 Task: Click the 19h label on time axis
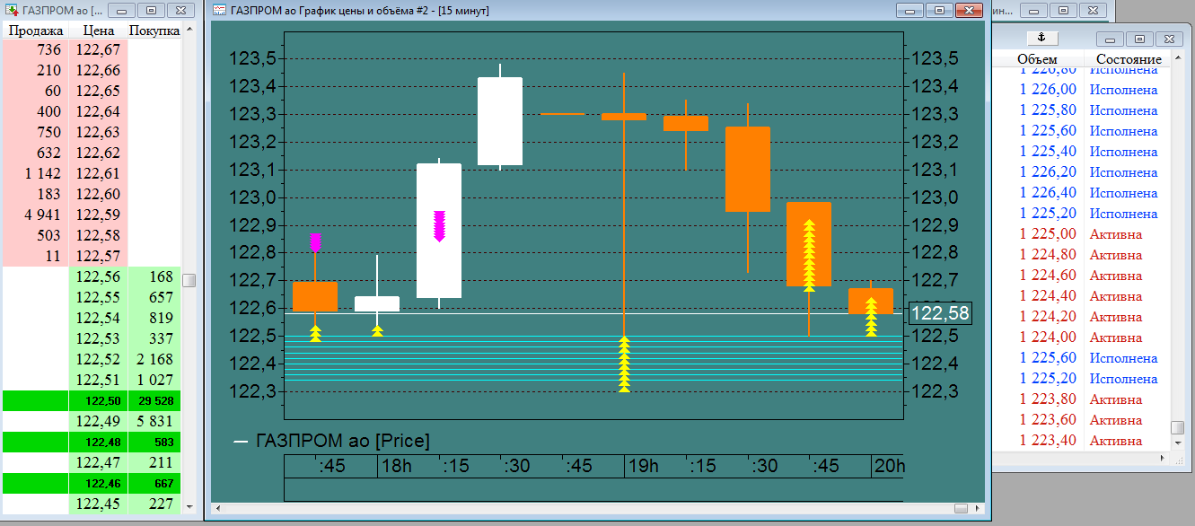[643, 467]
